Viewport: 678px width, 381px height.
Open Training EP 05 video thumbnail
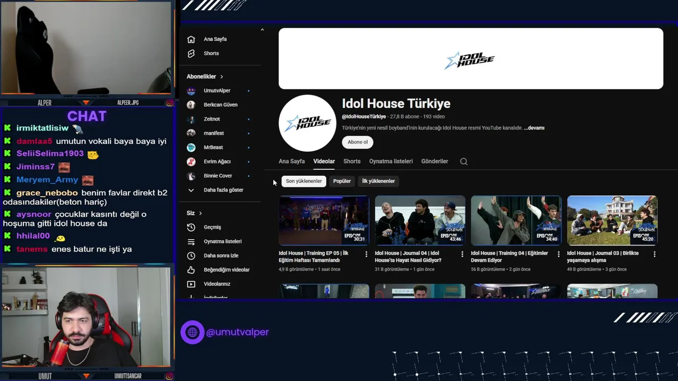click(324, 220)
